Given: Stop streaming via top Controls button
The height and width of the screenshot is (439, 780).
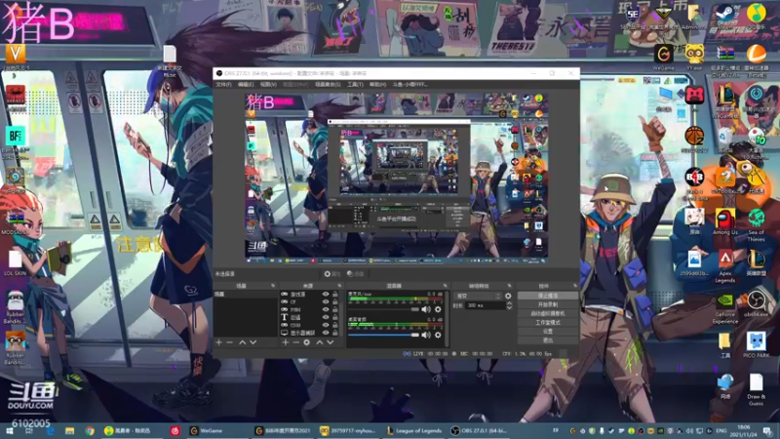Looking at the screenshot, I should [548, 296].
